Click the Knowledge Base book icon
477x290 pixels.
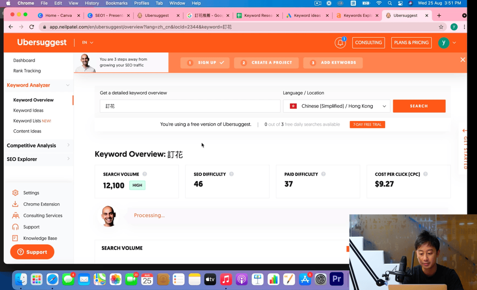(x=16, y=238)
